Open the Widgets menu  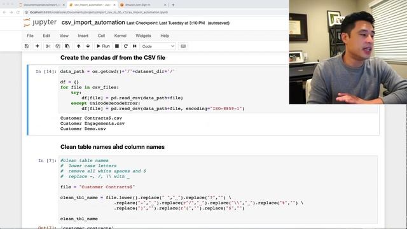coord(143,36)
